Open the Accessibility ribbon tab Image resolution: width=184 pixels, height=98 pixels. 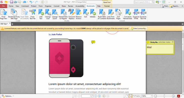[x=80, y=6]
